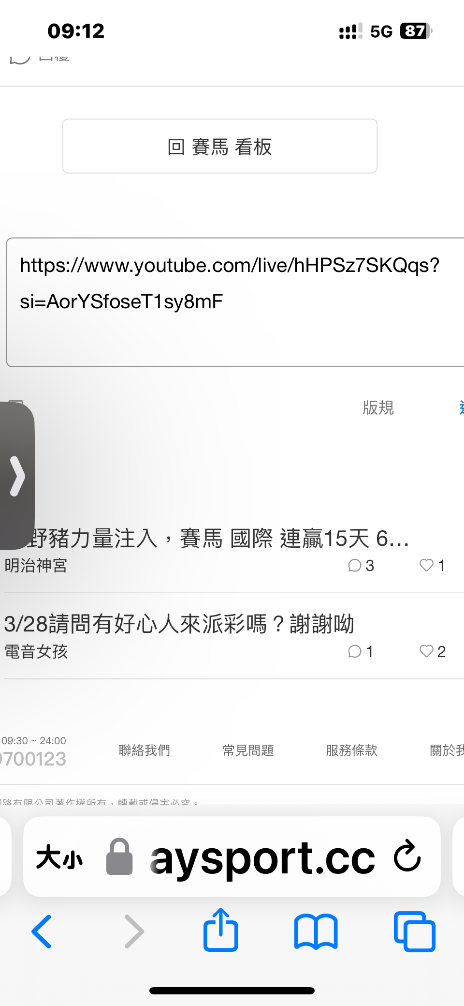This screenshot has height=1006, width=464.
Task: Open the 3/28請問有好心人來派彩嗎 post
Action: [x=179, y=624]
